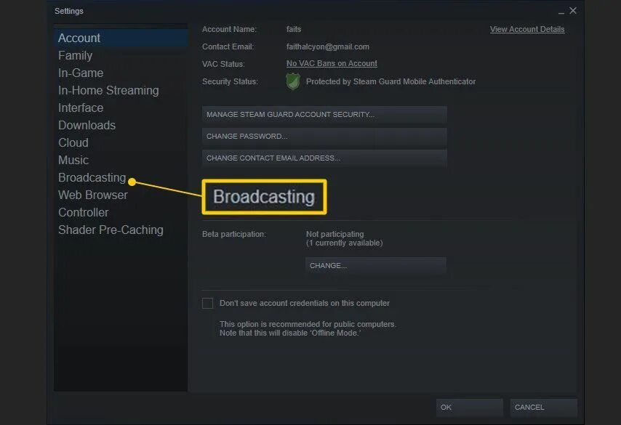621x425 pixels.
Task: Discard changes with the Cancel button
Action: tap(543, 407)
